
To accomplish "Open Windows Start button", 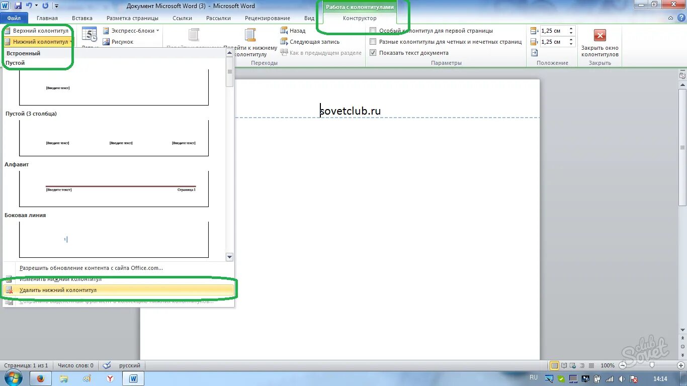I will point(13,378).
